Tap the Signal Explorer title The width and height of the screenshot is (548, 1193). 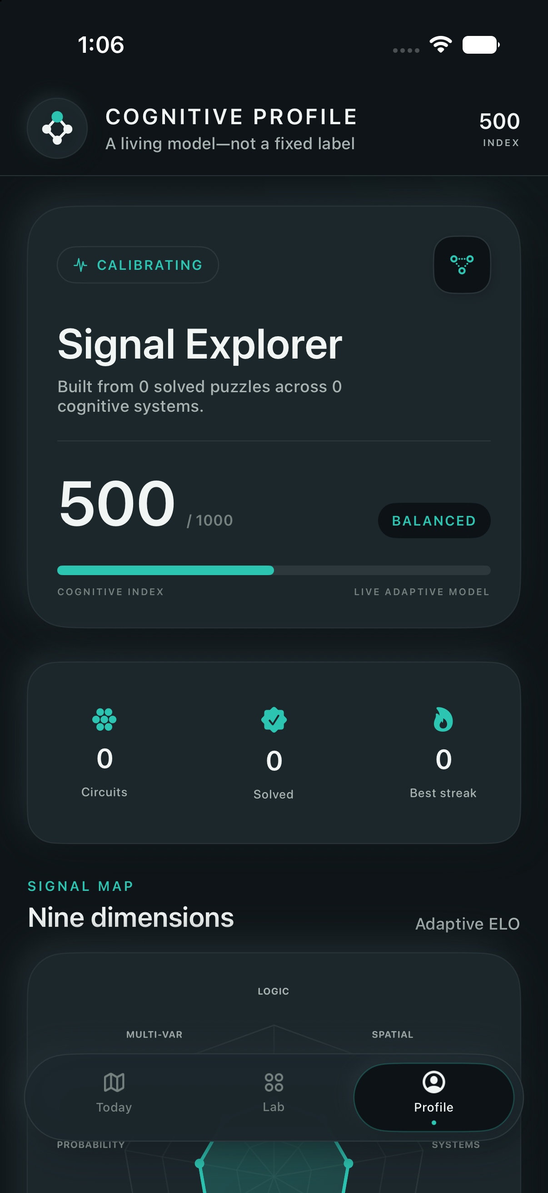[x=200, y=344]
